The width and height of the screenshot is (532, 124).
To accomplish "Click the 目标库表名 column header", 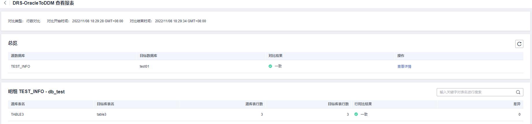I will coord(105,104).
